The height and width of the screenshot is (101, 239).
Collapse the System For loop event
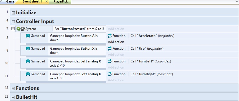(13, 29)
